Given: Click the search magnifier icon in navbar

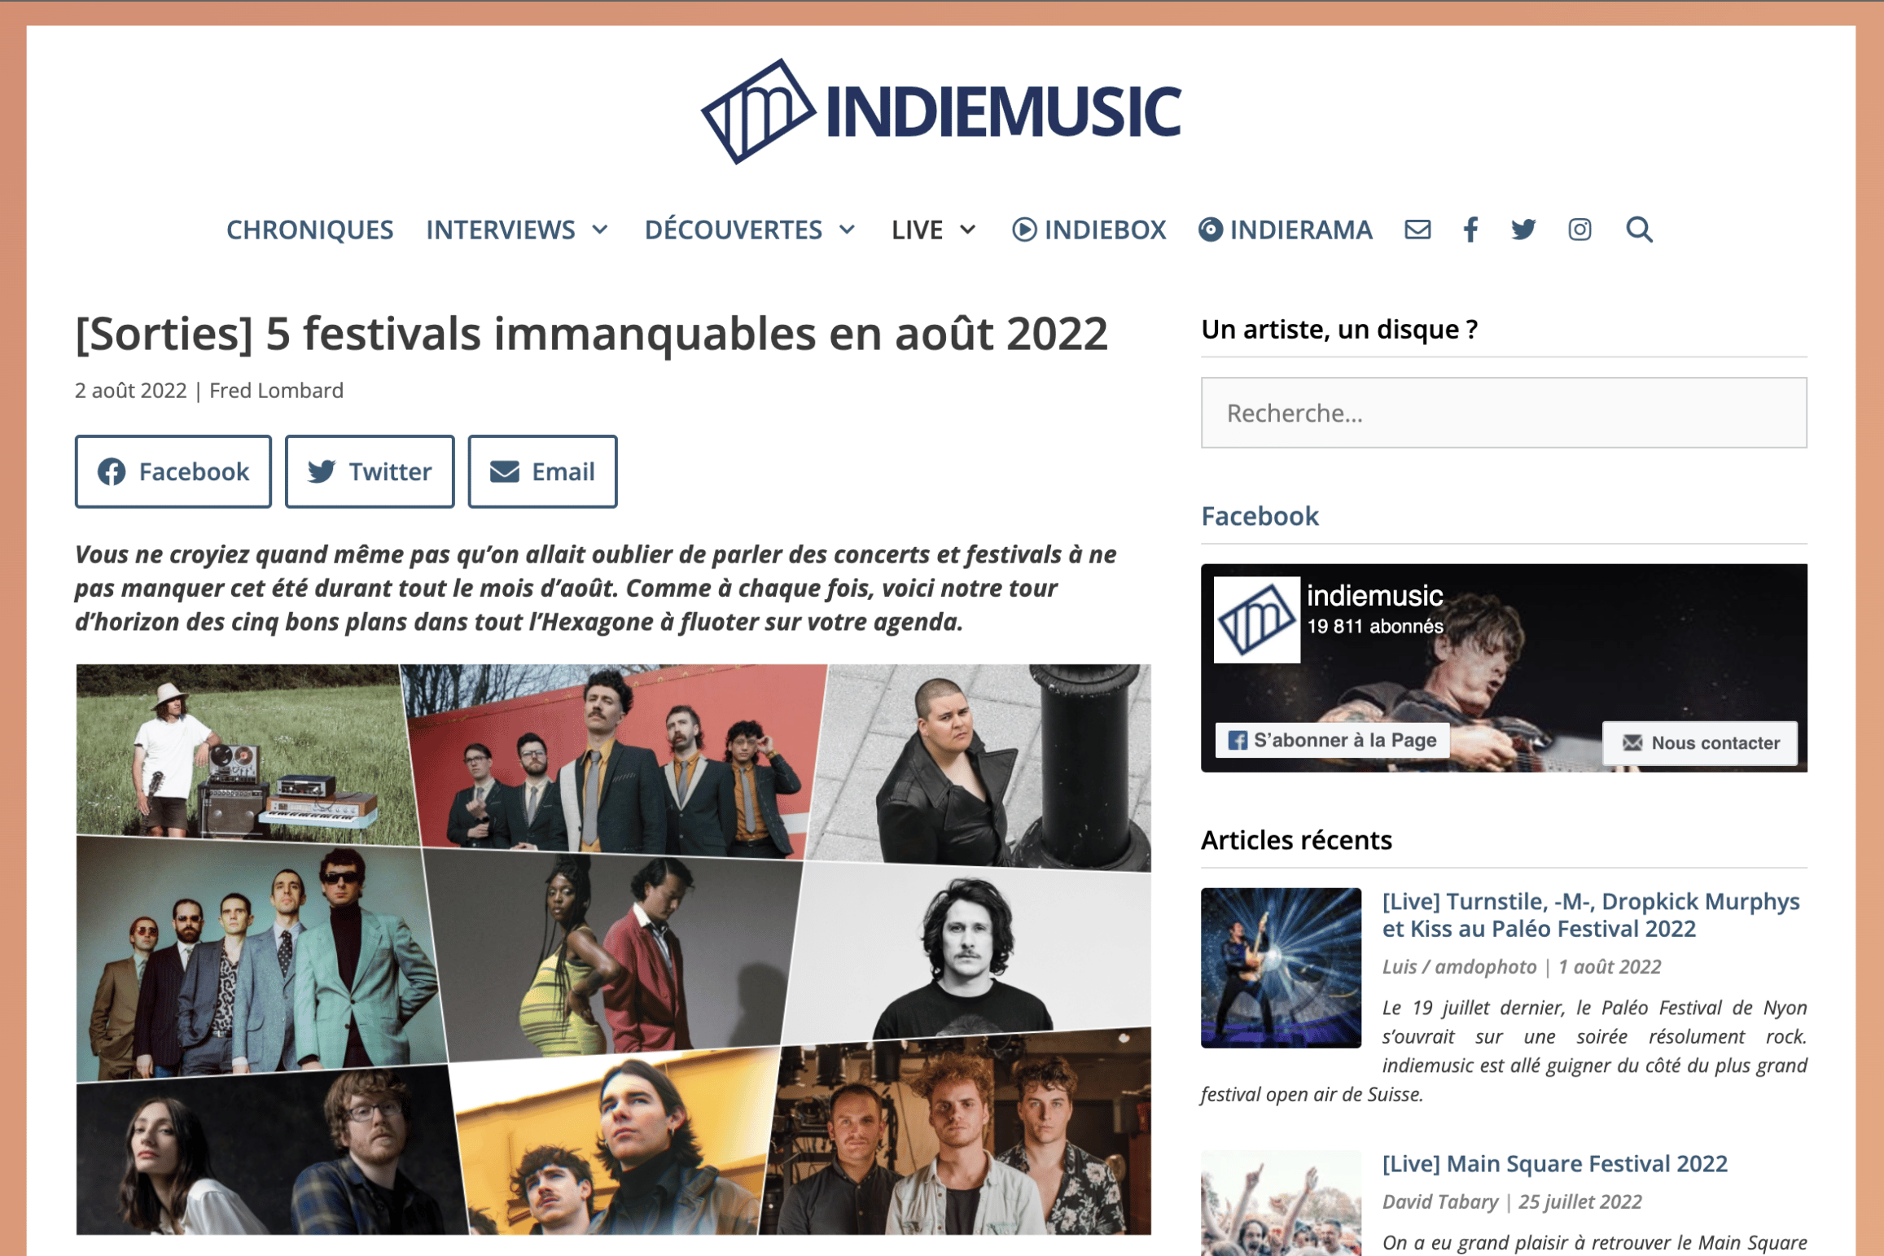Looking at the screenshot, I should pyautogui.click(x=1639, y=230).
